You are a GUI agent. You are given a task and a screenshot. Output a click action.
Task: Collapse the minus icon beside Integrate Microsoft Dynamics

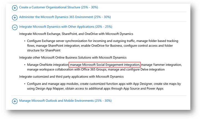tap(15, 27)
